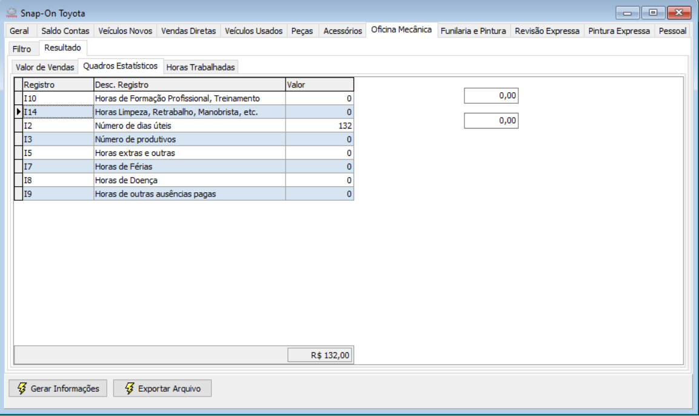Go to Veículos Usados tab
This screenshot has height=416, width=699.
coord(253,31)
